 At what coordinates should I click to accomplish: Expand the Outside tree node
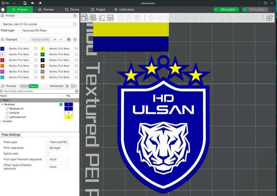coord(1,121)
